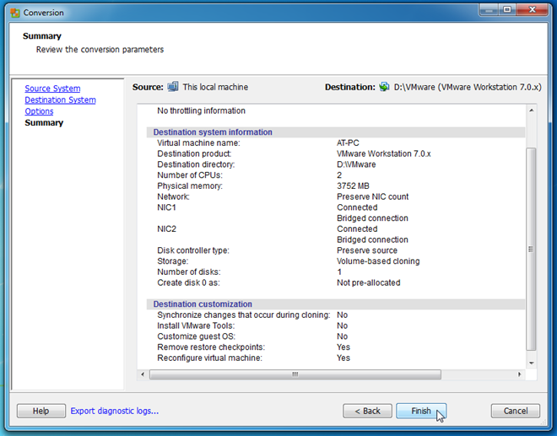Click the vertical scrollbar thumb
557x436 pixels.
pos(531,249)
